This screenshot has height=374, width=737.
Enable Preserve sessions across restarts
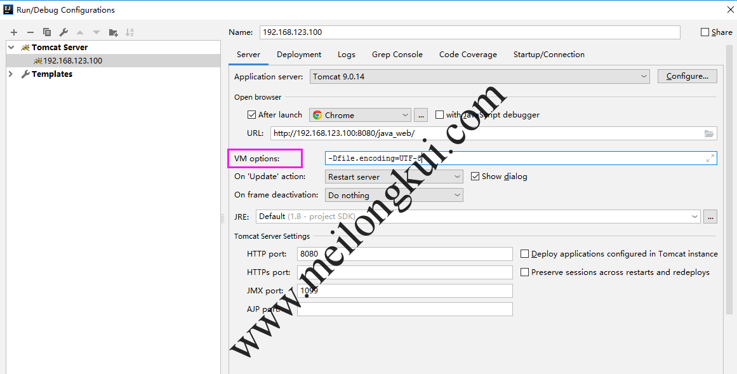[524, 272]
